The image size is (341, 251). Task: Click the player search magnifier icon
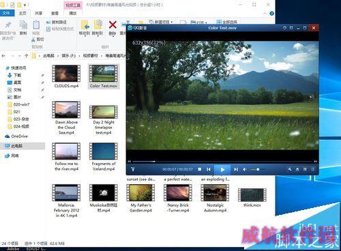[x=290, y=169]
